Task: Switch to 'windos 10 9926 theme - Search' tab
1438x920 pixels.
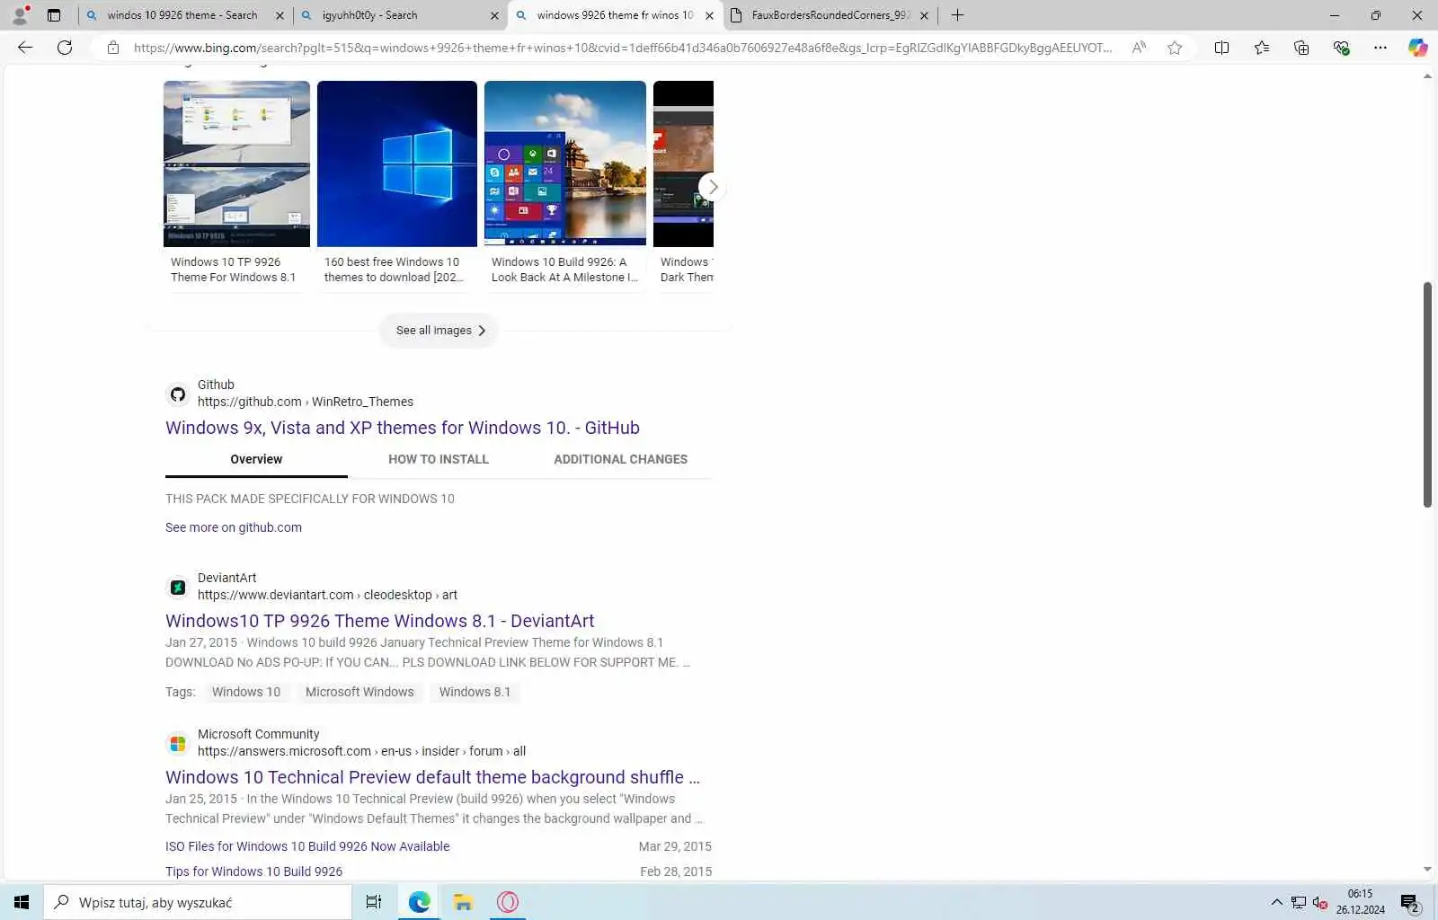Action: coord(182,15)
